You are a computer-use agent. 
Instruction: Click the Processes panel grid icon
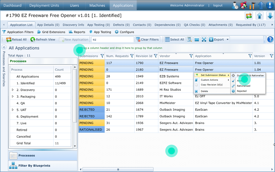click(13, 156)
